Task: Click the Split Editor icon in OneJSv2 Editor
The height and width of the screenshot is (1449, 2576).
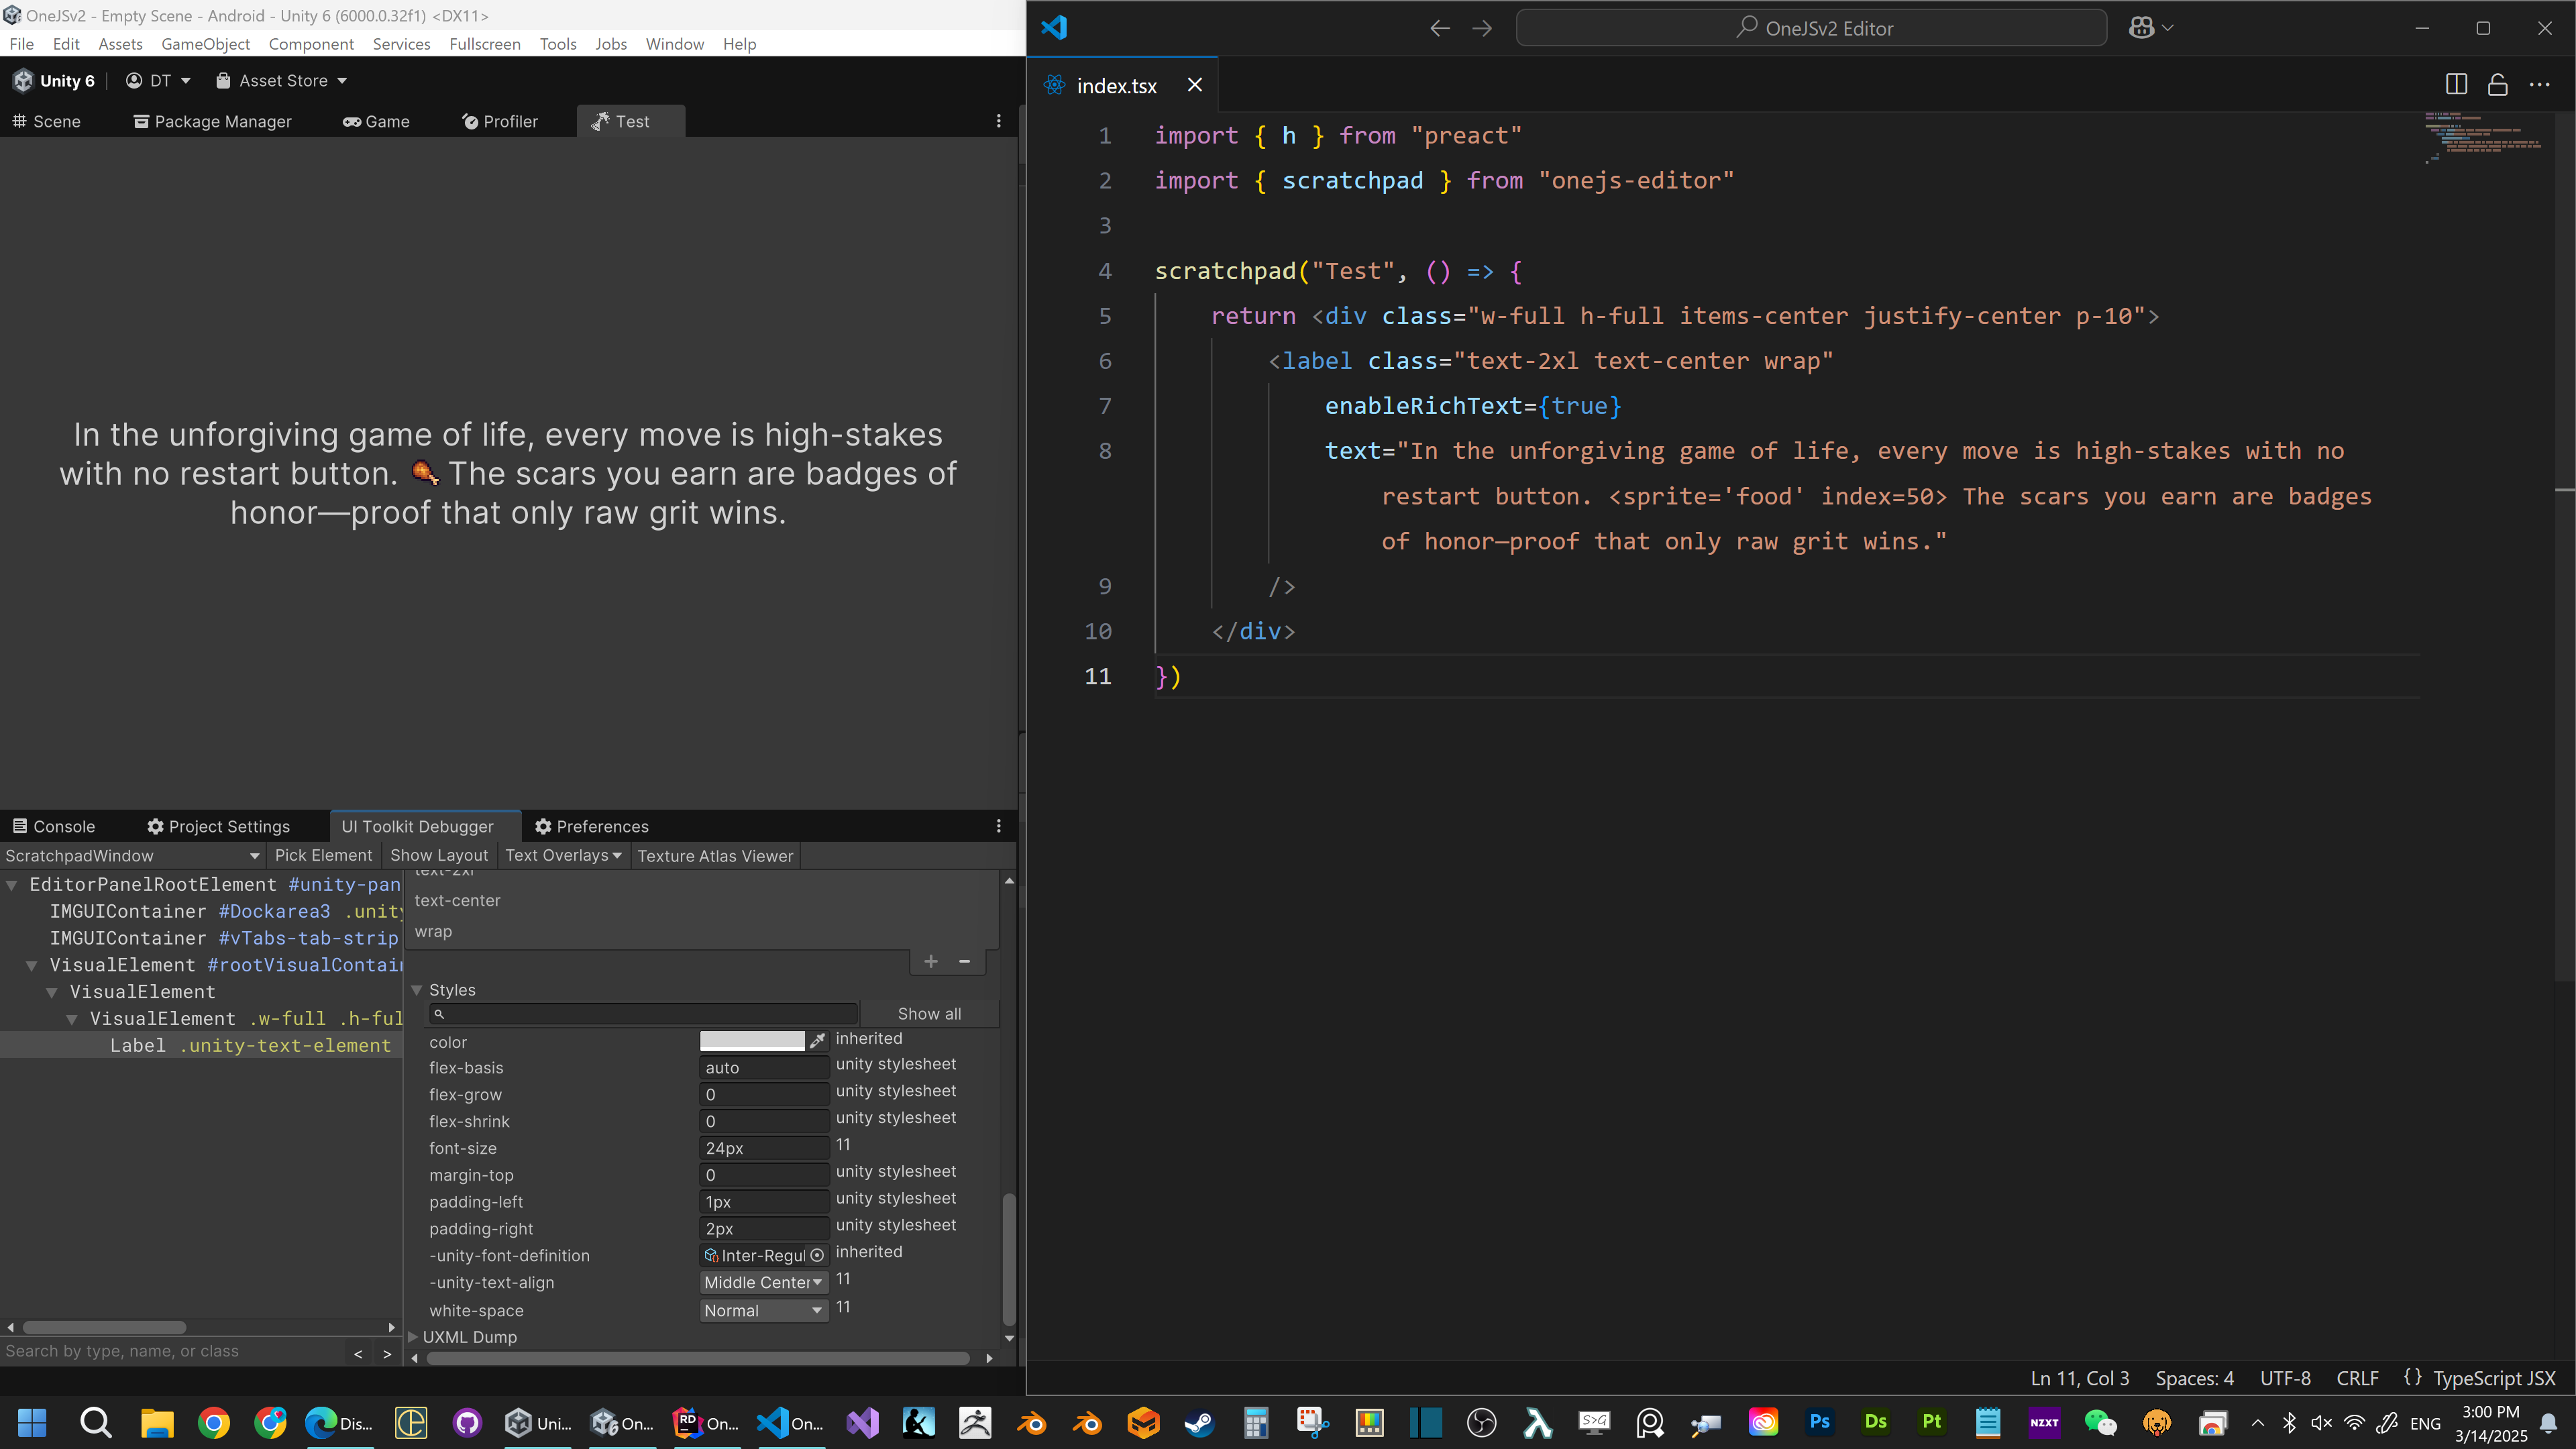Action: [2457, 84]
